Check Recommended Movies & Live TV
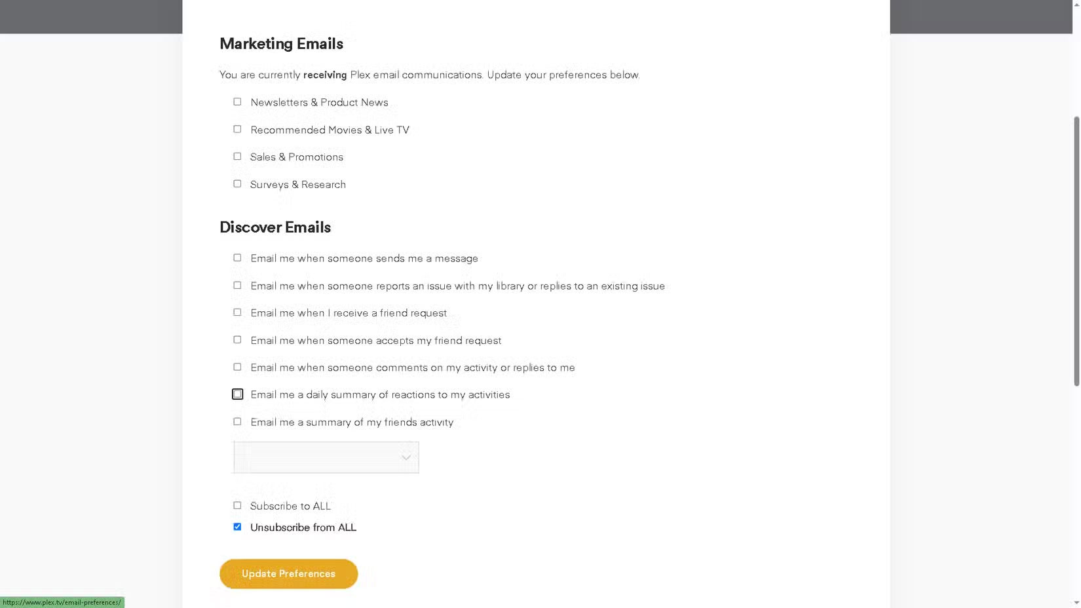 pos(237,129)
